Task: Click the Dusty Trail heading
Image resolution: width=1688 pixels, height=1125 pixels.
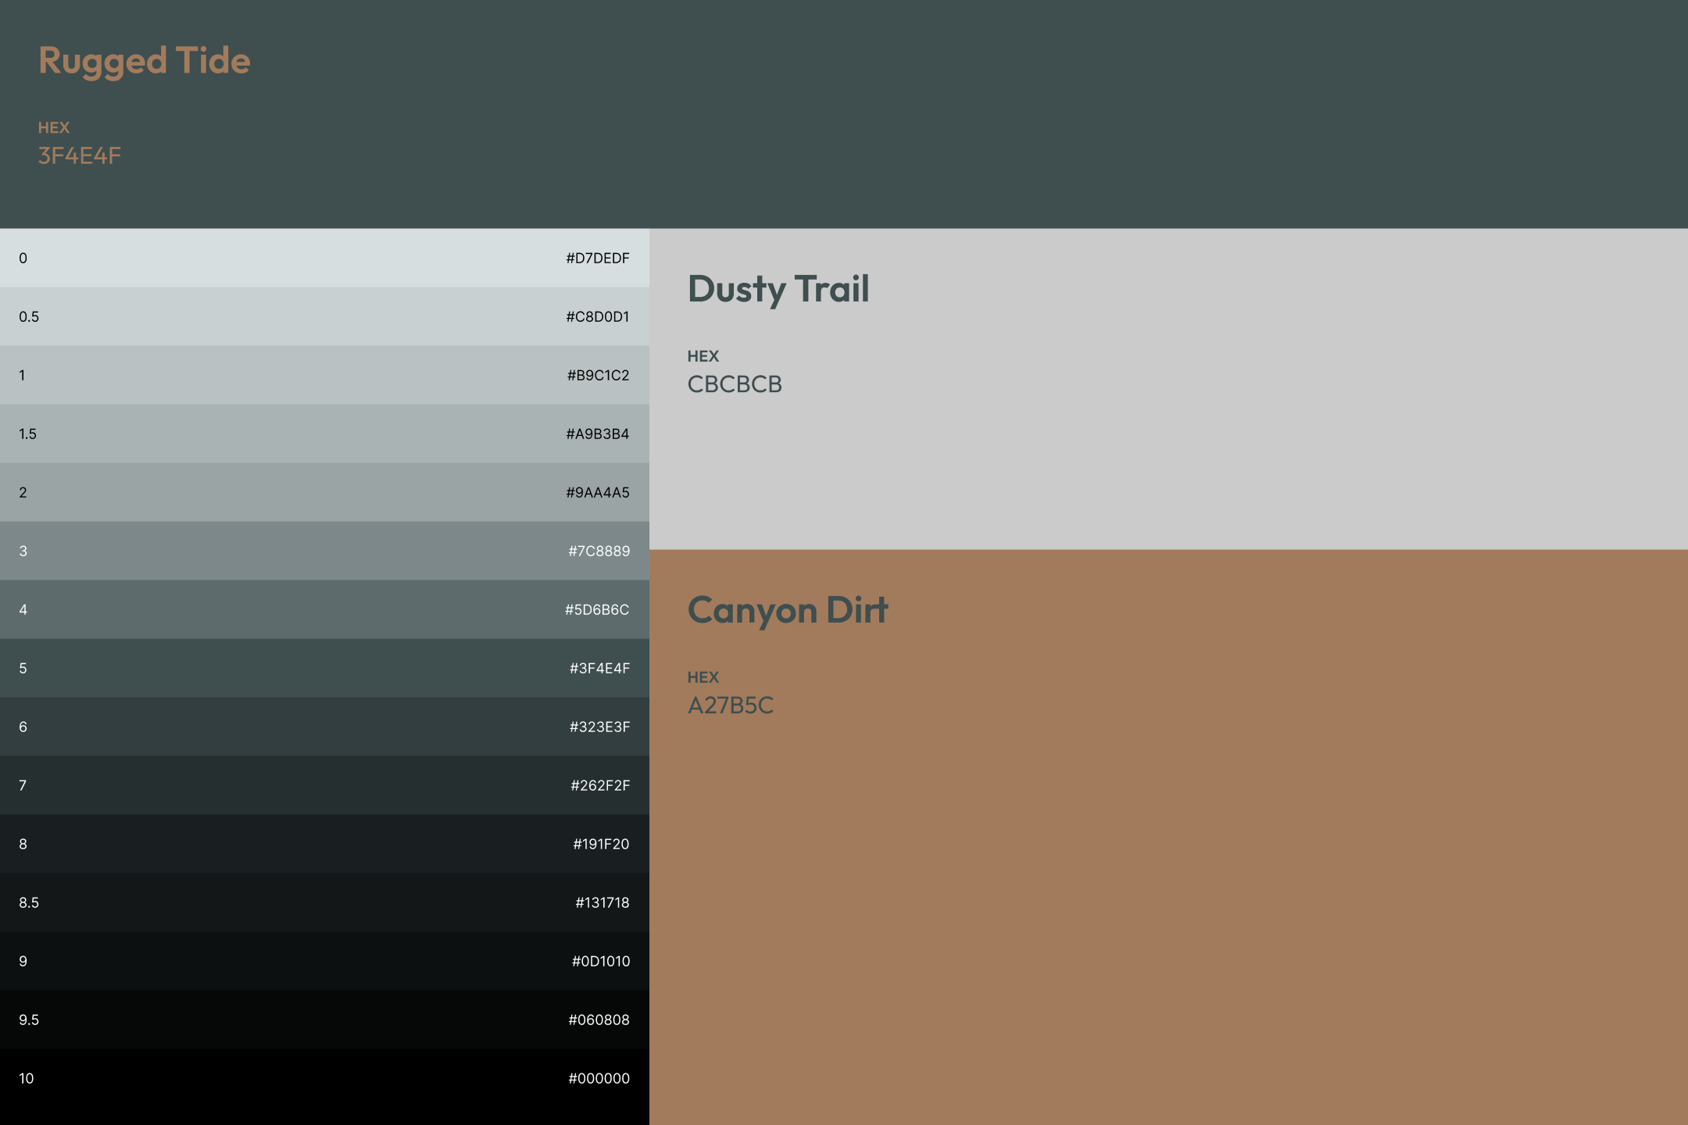Action: click(778, 289)
